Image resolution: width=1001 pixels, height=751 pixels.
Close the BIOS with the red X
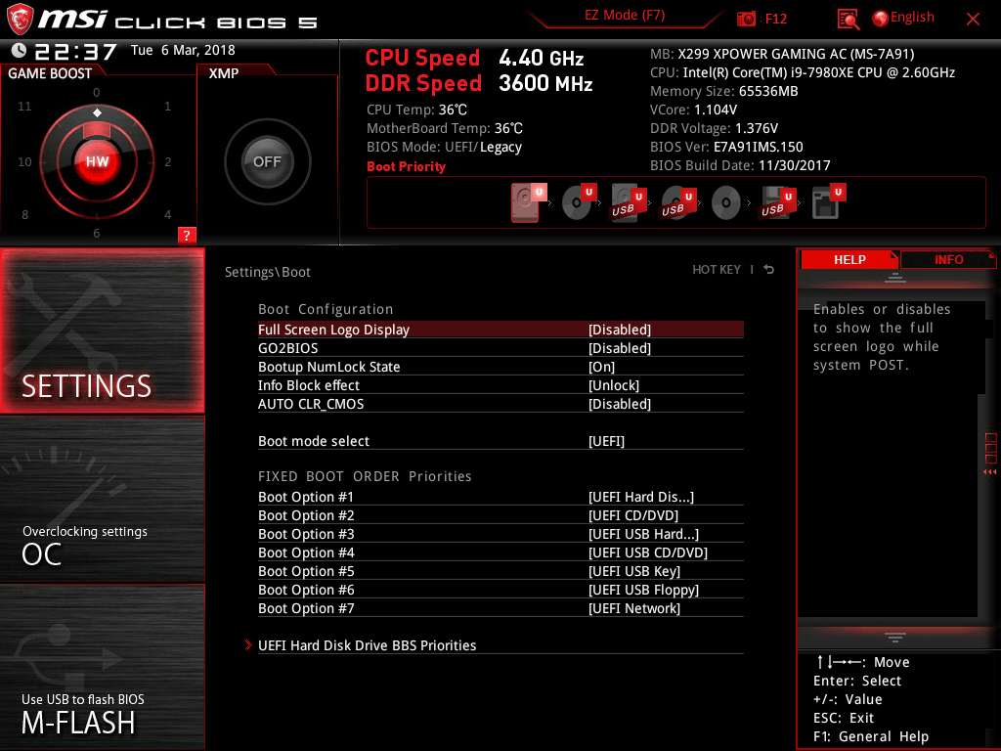coord(973,20)
